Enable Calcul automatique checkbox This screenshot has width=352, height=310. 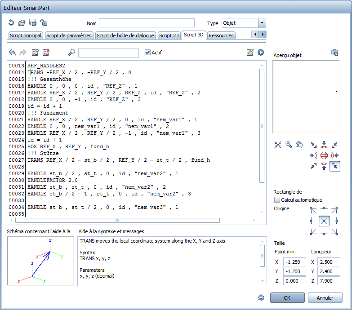(x=277, y=199)
